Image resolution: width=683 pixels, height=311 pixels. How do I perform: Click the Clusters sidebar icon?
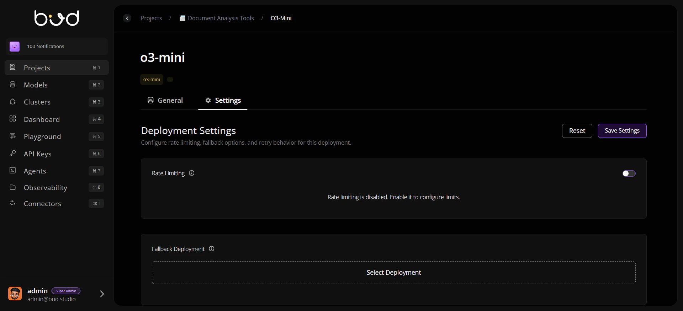point(13,102)
